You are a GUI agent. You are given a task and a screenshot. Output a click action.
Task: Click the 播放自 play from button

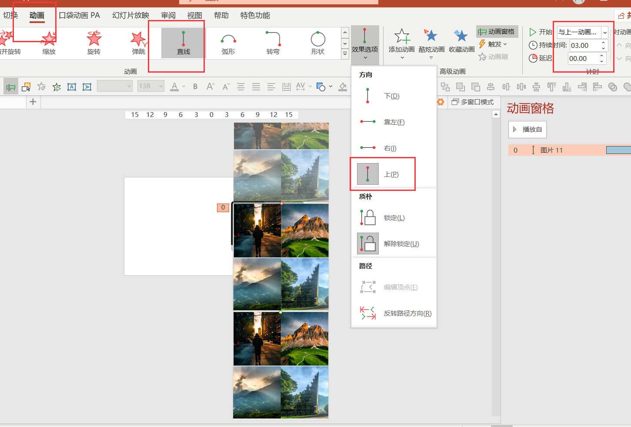[528, 130]
